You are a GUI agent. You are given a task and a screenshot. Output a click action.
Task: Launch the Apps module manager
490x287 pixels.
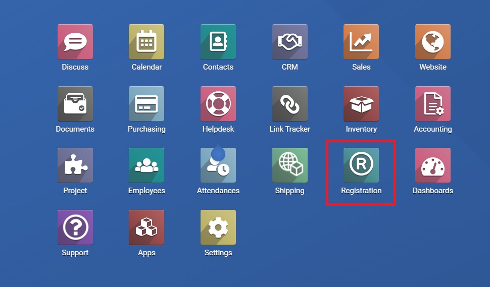coord(146,227)
